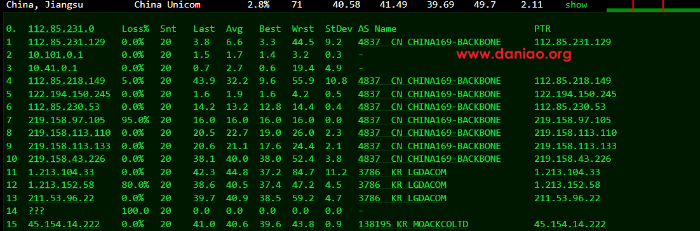This screenshot has width=700, height=231.
Task: Click IP address 1.213.104.33
Action: [x=61, y=172]
